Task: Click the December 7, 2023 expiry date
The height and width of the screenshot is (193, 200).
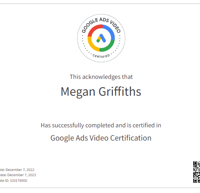Action: tap(22, 175)
